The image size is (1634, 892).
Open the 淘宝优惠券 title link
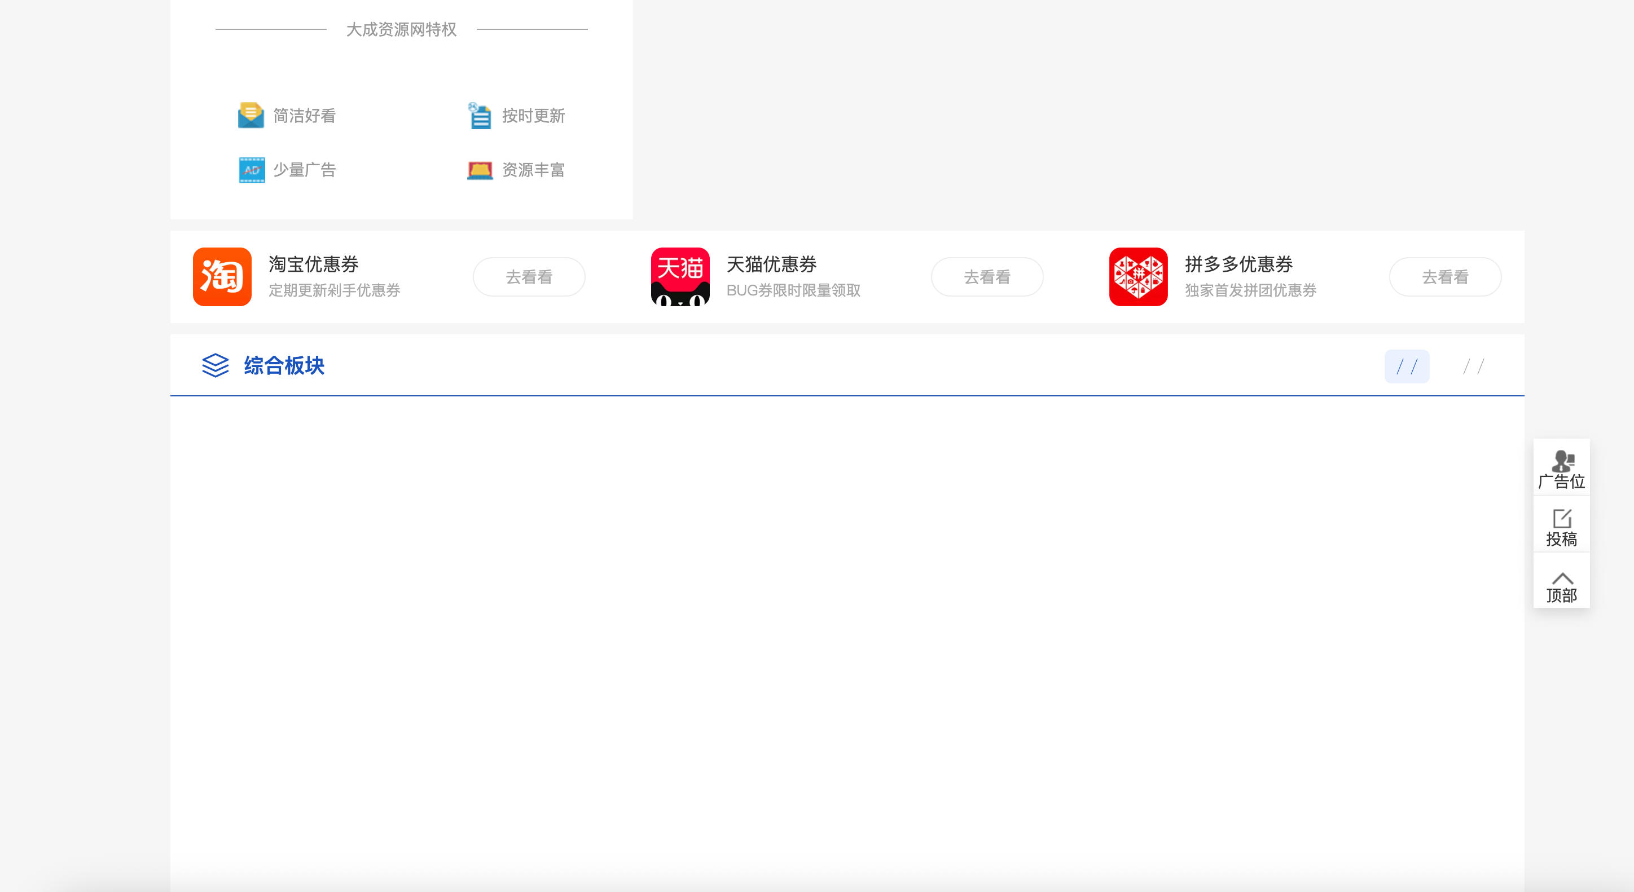pos(313,264)
